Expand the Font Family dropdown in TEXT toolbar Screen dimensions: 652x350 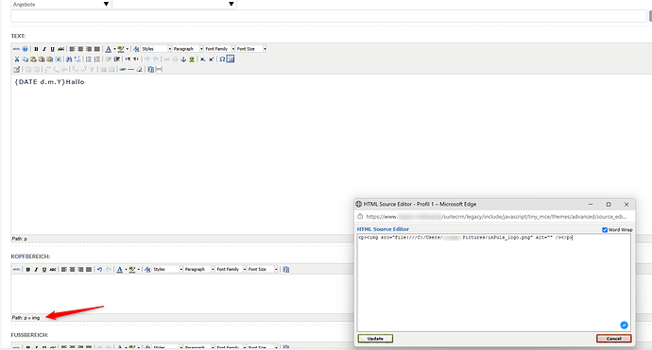(219, 49)
